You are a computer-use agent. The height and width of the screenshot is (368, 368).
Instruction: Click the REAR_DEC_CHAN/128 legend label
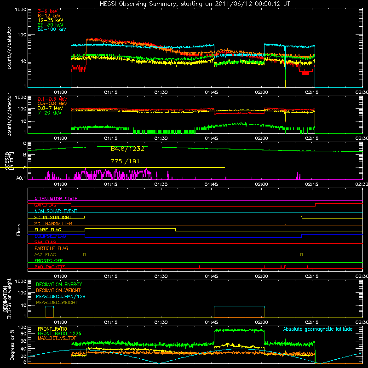(x=61, y=297)
